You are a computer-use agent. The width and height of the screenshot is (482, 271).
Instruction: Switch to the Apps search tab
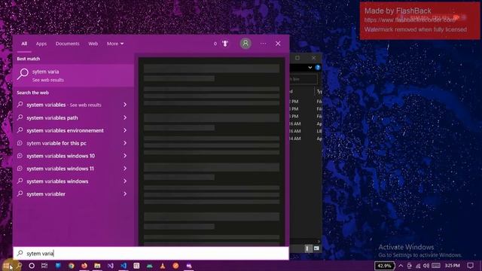coord(41,44)
